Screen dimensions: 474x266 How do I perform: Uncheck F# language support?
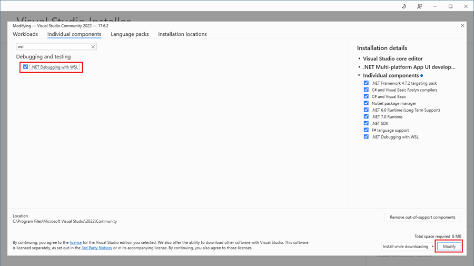point(366,130)
